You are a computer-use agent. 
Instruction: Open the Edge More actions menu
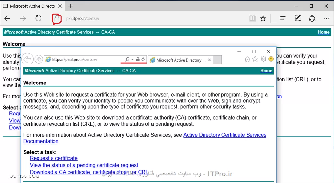pyautogui.click(x=326, y=18)
